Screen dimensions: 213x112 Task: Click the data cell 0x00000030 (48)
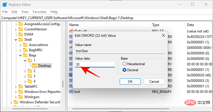click(x=199, y=75)
